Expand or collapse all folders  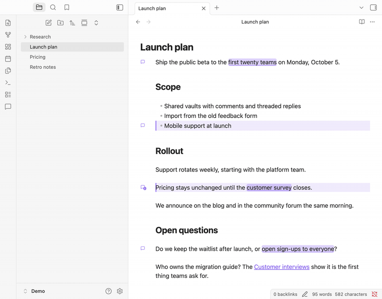coord(96,23)
